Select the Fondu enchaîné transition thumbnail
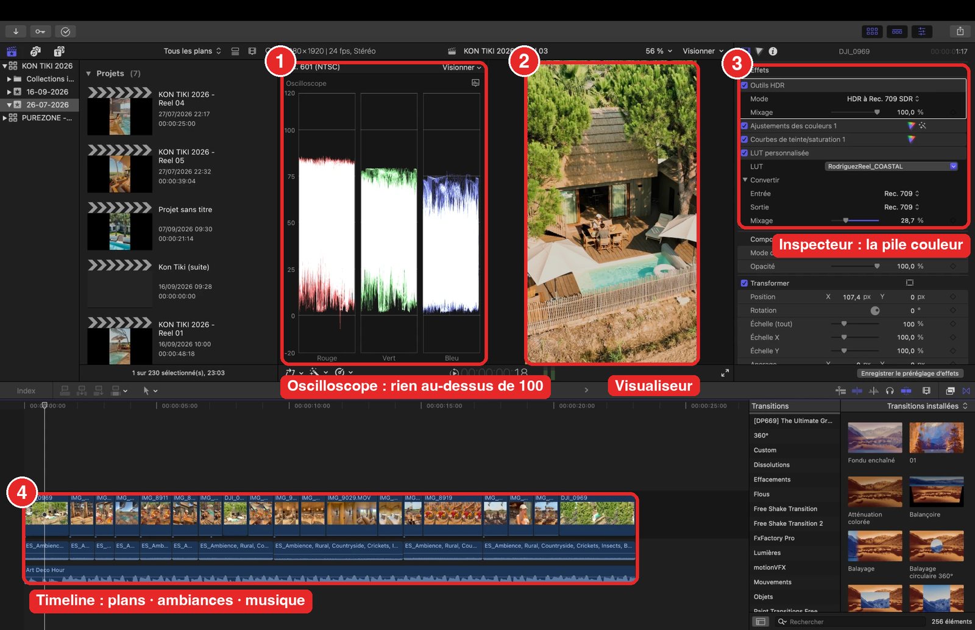This screenshot has width=975, height=630. (874, 437)
